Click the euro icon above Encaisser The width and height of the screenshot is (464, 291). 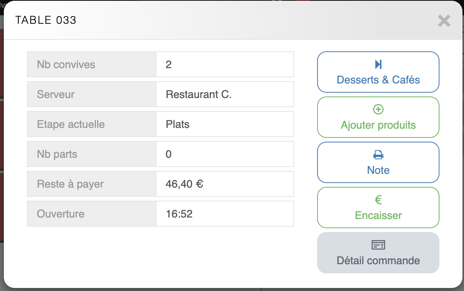coord(378,200)
